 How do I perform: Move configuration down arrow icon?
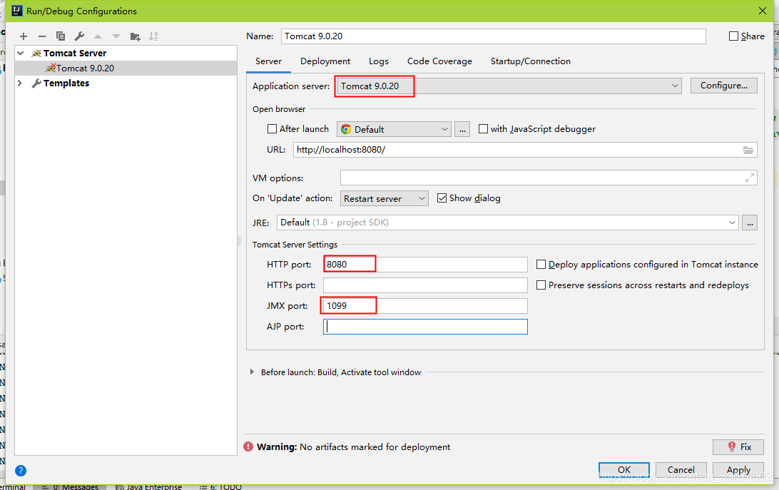[116, 36]
